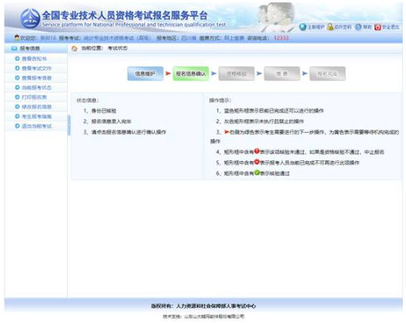The image size is (406, 323).
Task: Click the green 报名信息确认 step button
Action: (191, 73)
